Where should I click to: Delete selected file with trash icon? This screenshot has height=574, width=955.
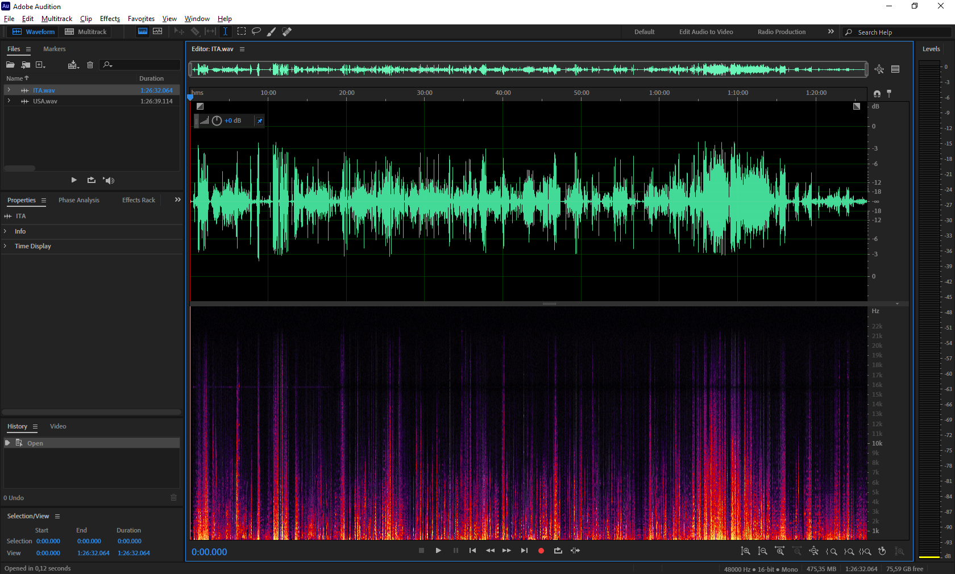(90, 65)
